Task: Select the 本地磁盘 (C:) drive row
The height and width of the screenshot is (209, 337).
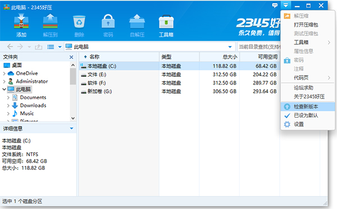Action: (x=180, y=66)
